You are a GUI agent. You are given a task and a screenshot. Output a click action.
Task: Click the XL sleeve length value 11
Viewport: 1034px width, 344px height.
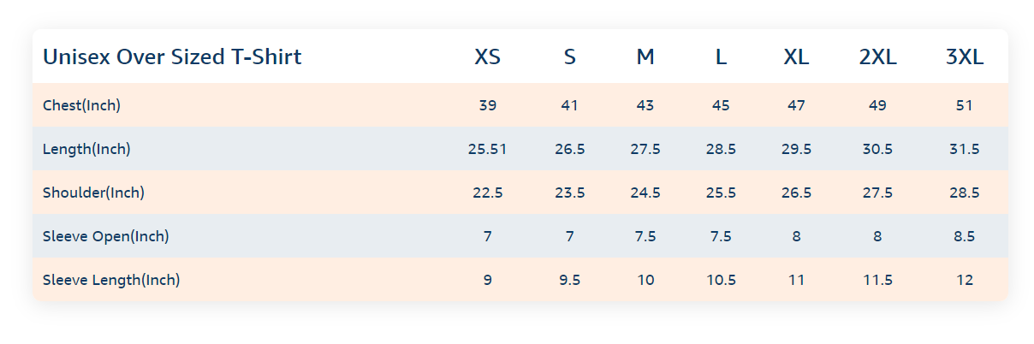pyautogui.click(x=796, y=280)
